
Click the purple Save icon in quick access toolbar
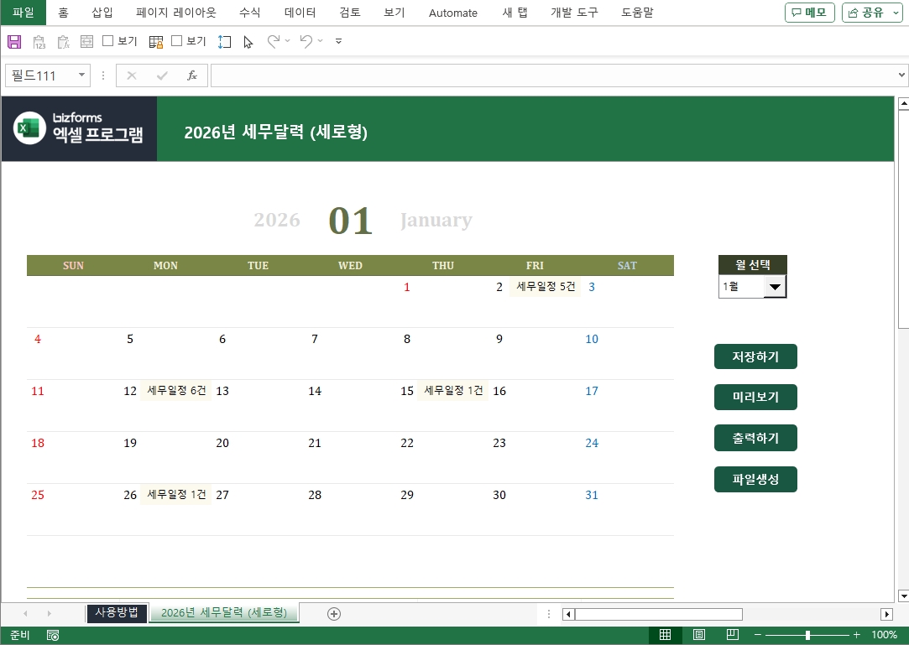point(13,41)
